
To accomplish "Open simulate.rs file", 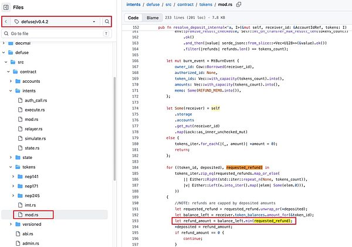I will click(x=35, y=138).
